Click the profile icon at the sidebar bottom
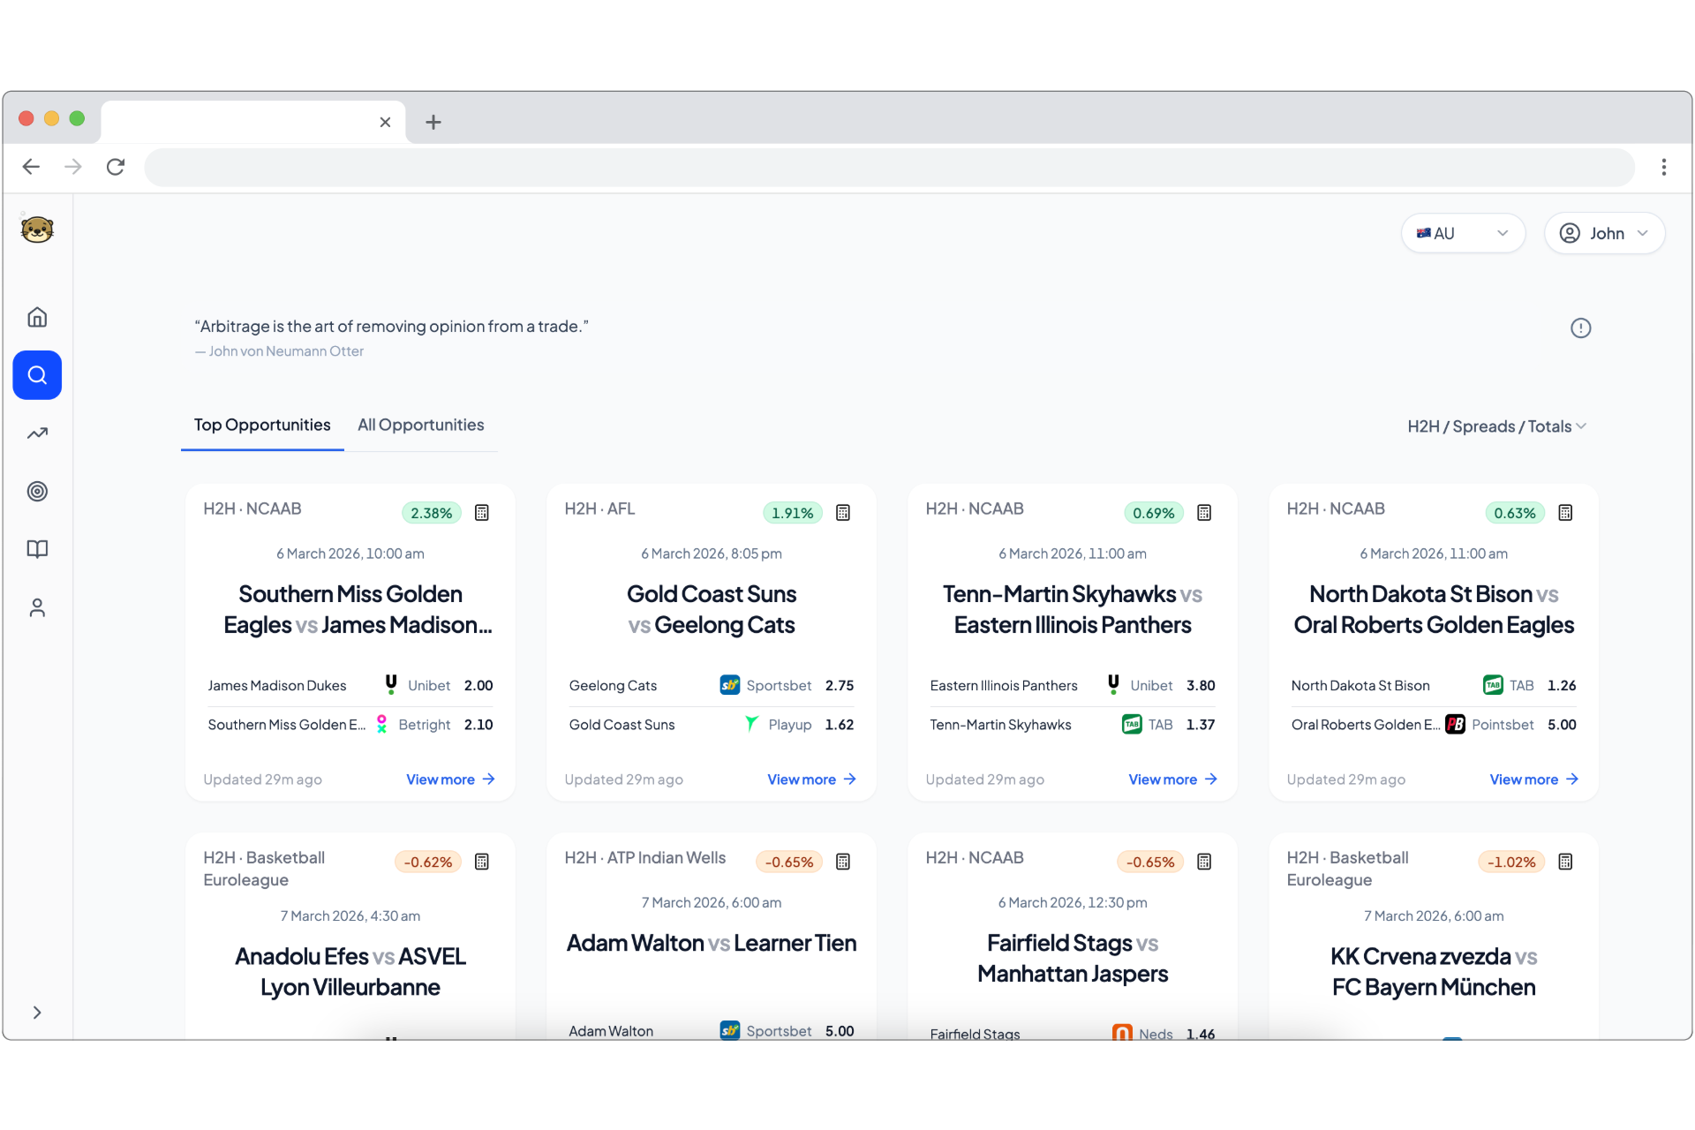This screenshot has height=1130, width=1695. pos(37,607)
